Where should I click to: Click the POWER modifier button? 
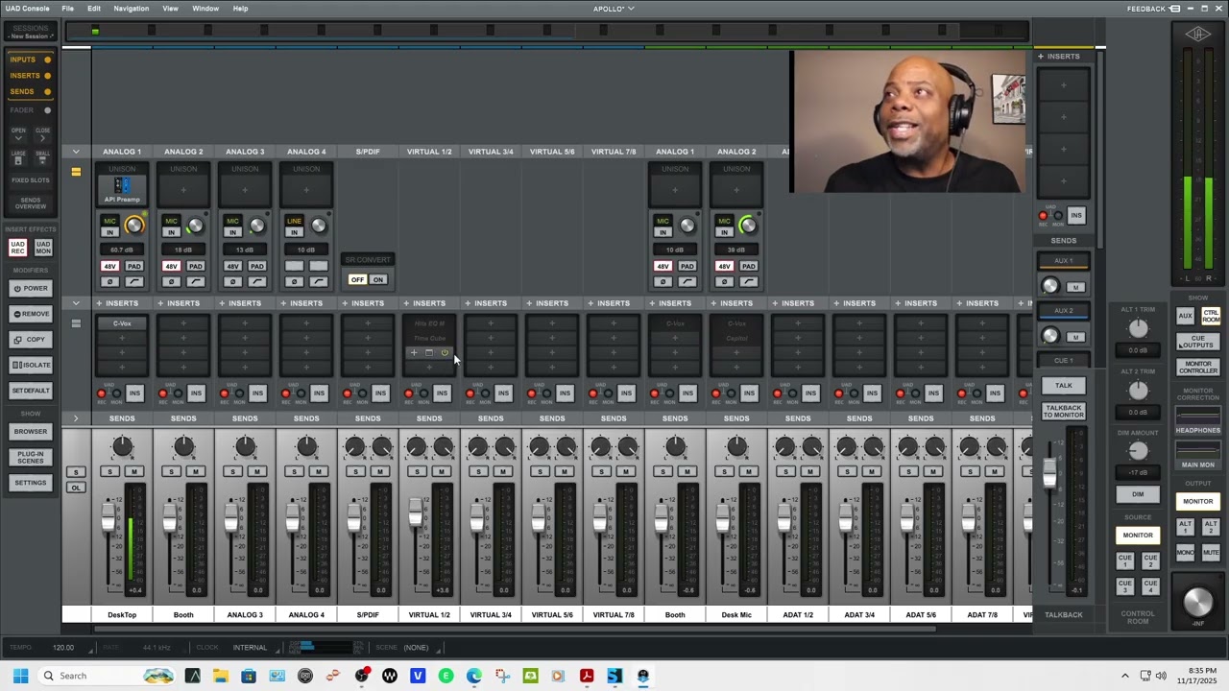point(31,288)
